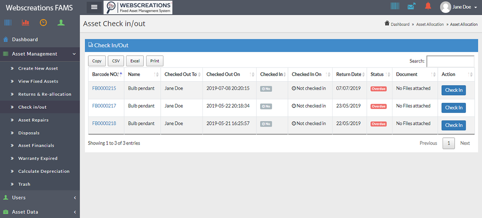Open Warranty Expired list
The image size is (482, 218).
(38, 159)
